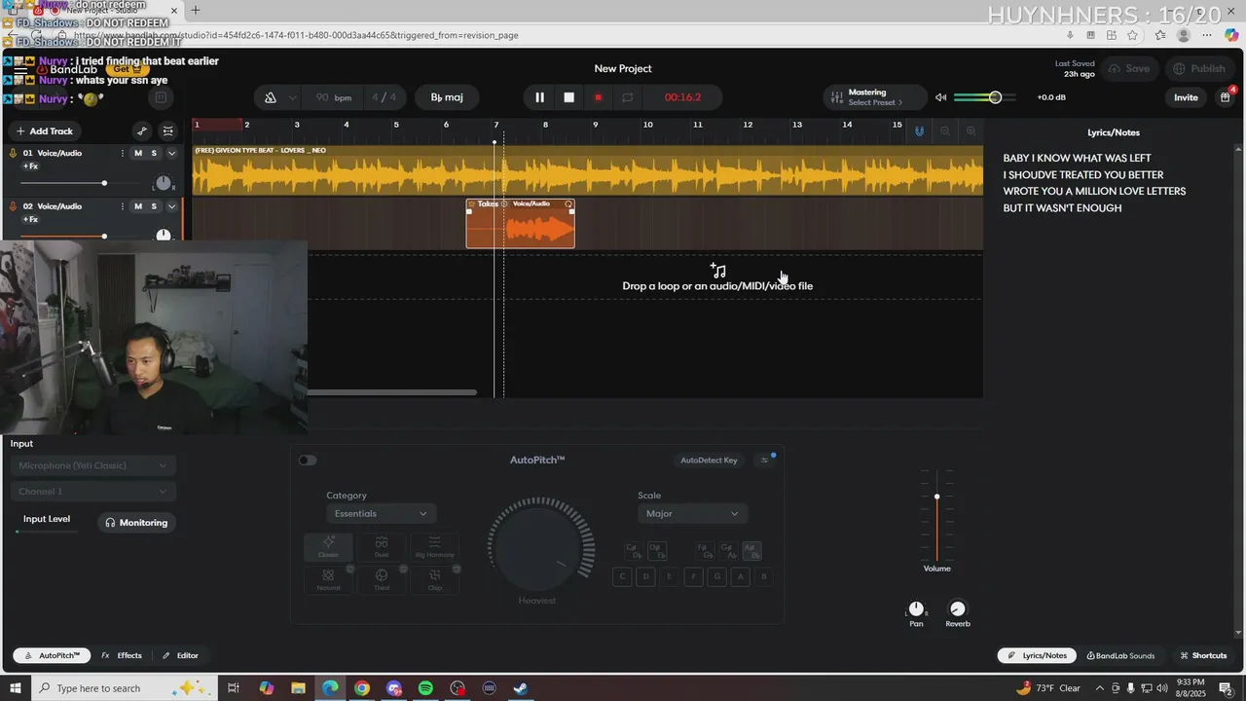
Task: Open the Lyrics/Notes tab
Action: click(1038, 655)
